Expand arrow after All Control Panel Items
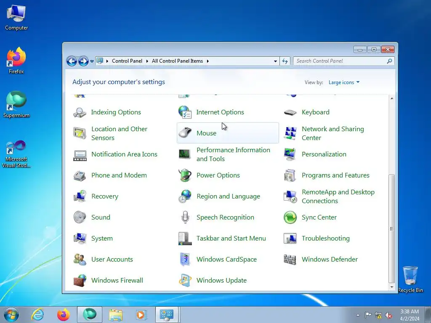The image size is (431, 323). click(208, 61)
